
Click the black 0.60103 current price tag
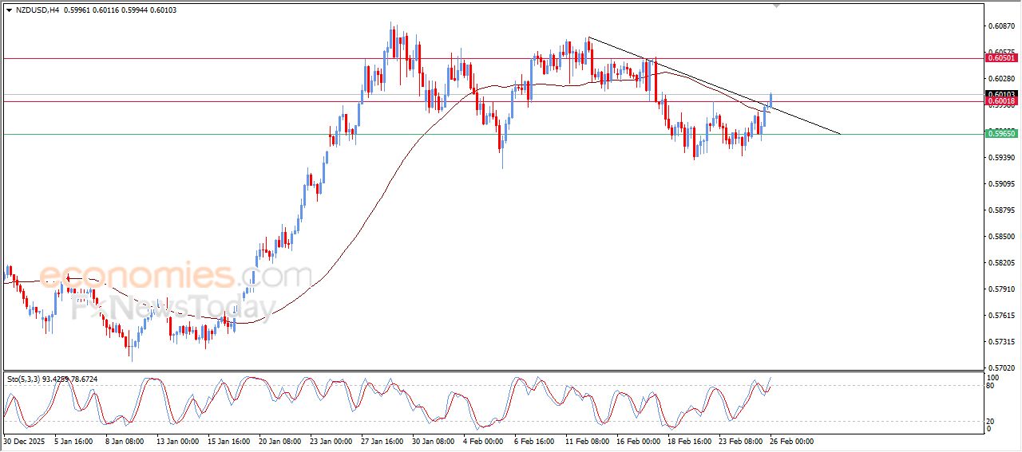coord(1001,94)
